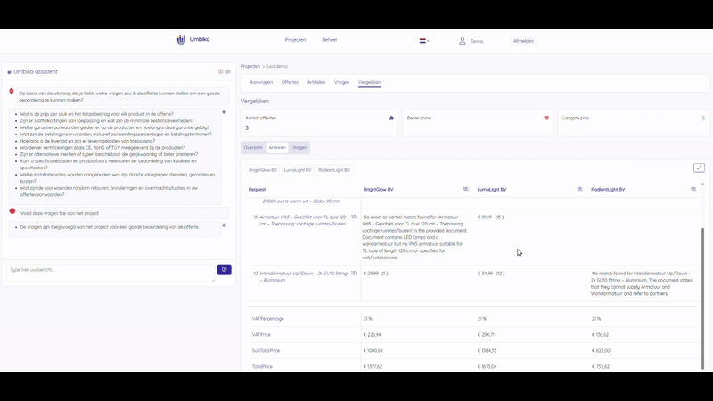713x401 pixels.
Task: Click the scroll-up arrow of the table
Action: 702,184
